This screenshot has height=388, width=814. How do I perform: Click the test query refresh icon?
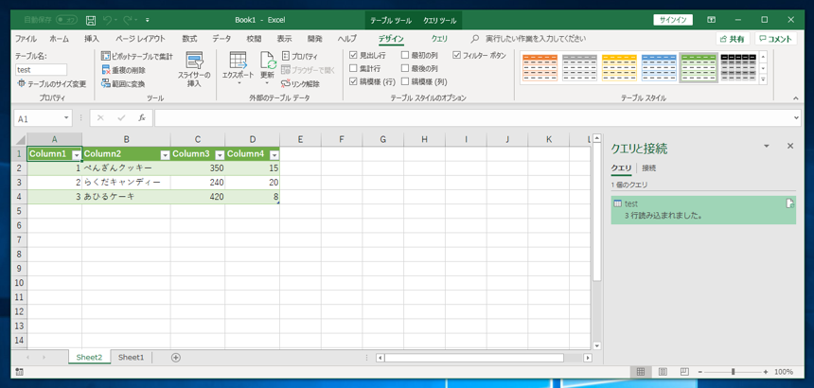(789, 203)
